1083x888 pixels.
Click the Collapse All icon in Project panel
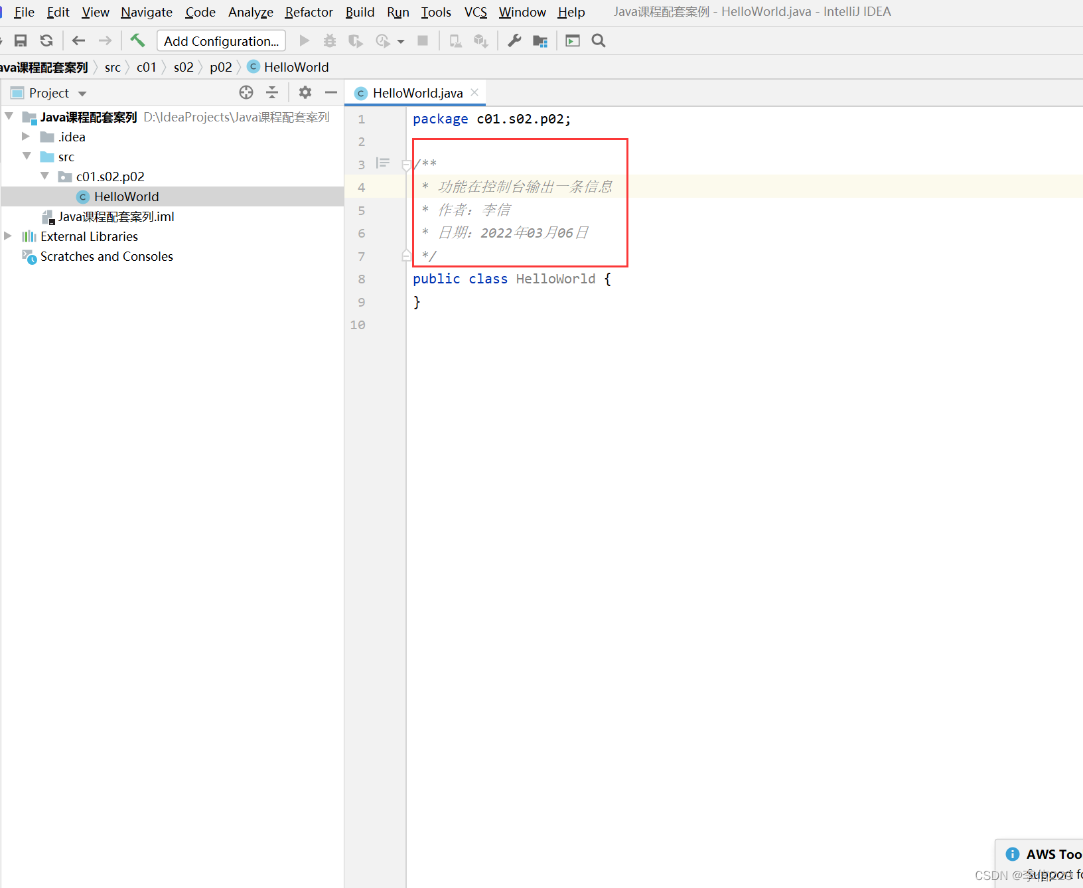point(272,93)
